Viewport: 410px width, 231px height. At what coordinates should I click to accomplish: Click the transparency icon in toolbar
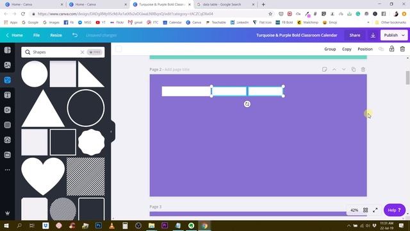point(381,49)
